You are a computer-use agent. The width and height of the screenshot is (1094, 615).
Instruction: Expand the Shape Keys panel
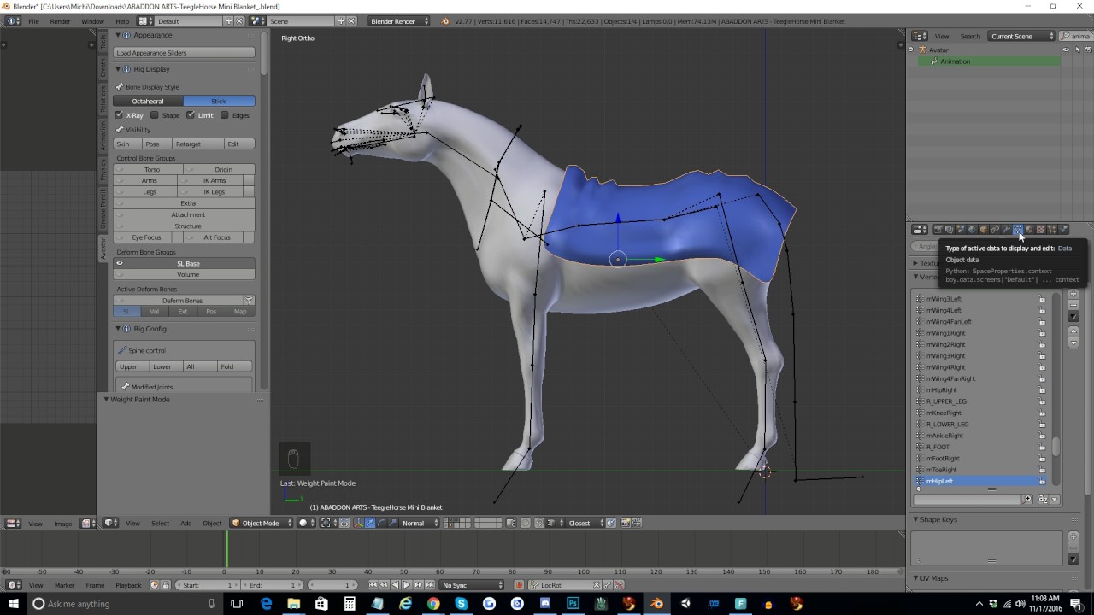(x=915, y=519)
